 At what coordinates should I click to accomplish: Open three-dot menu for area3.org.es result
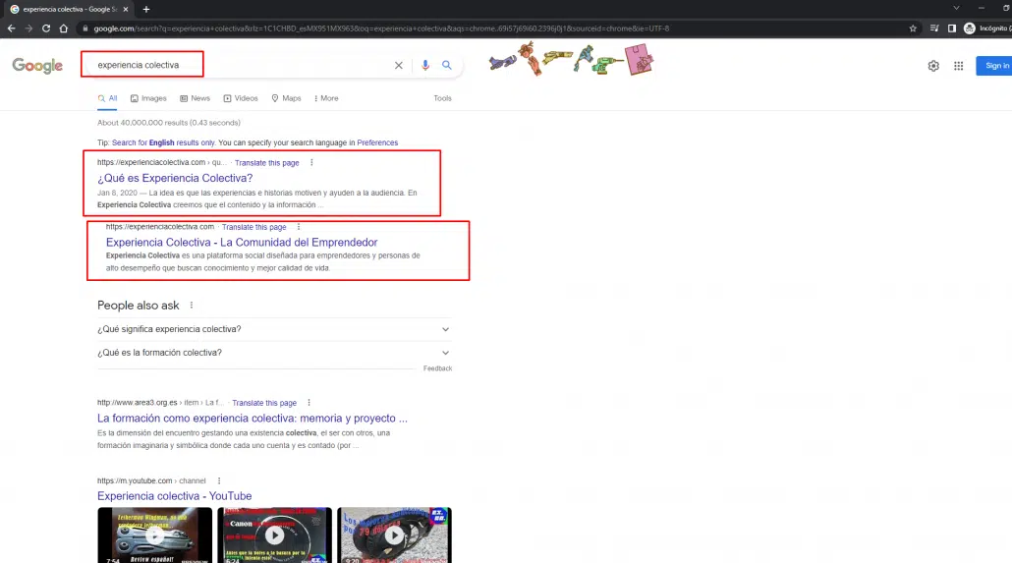[x=309, y=403]
